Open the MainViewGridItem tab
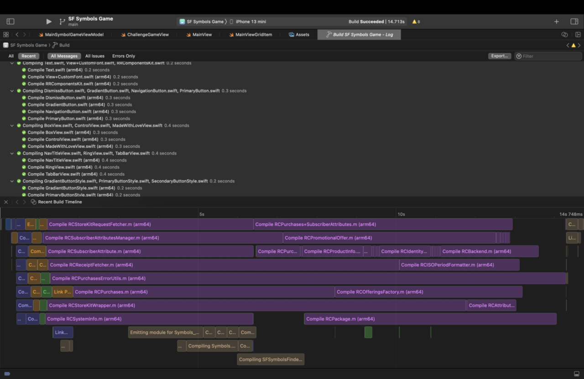This screenshot has width=584, height=379. pos(250,34)
